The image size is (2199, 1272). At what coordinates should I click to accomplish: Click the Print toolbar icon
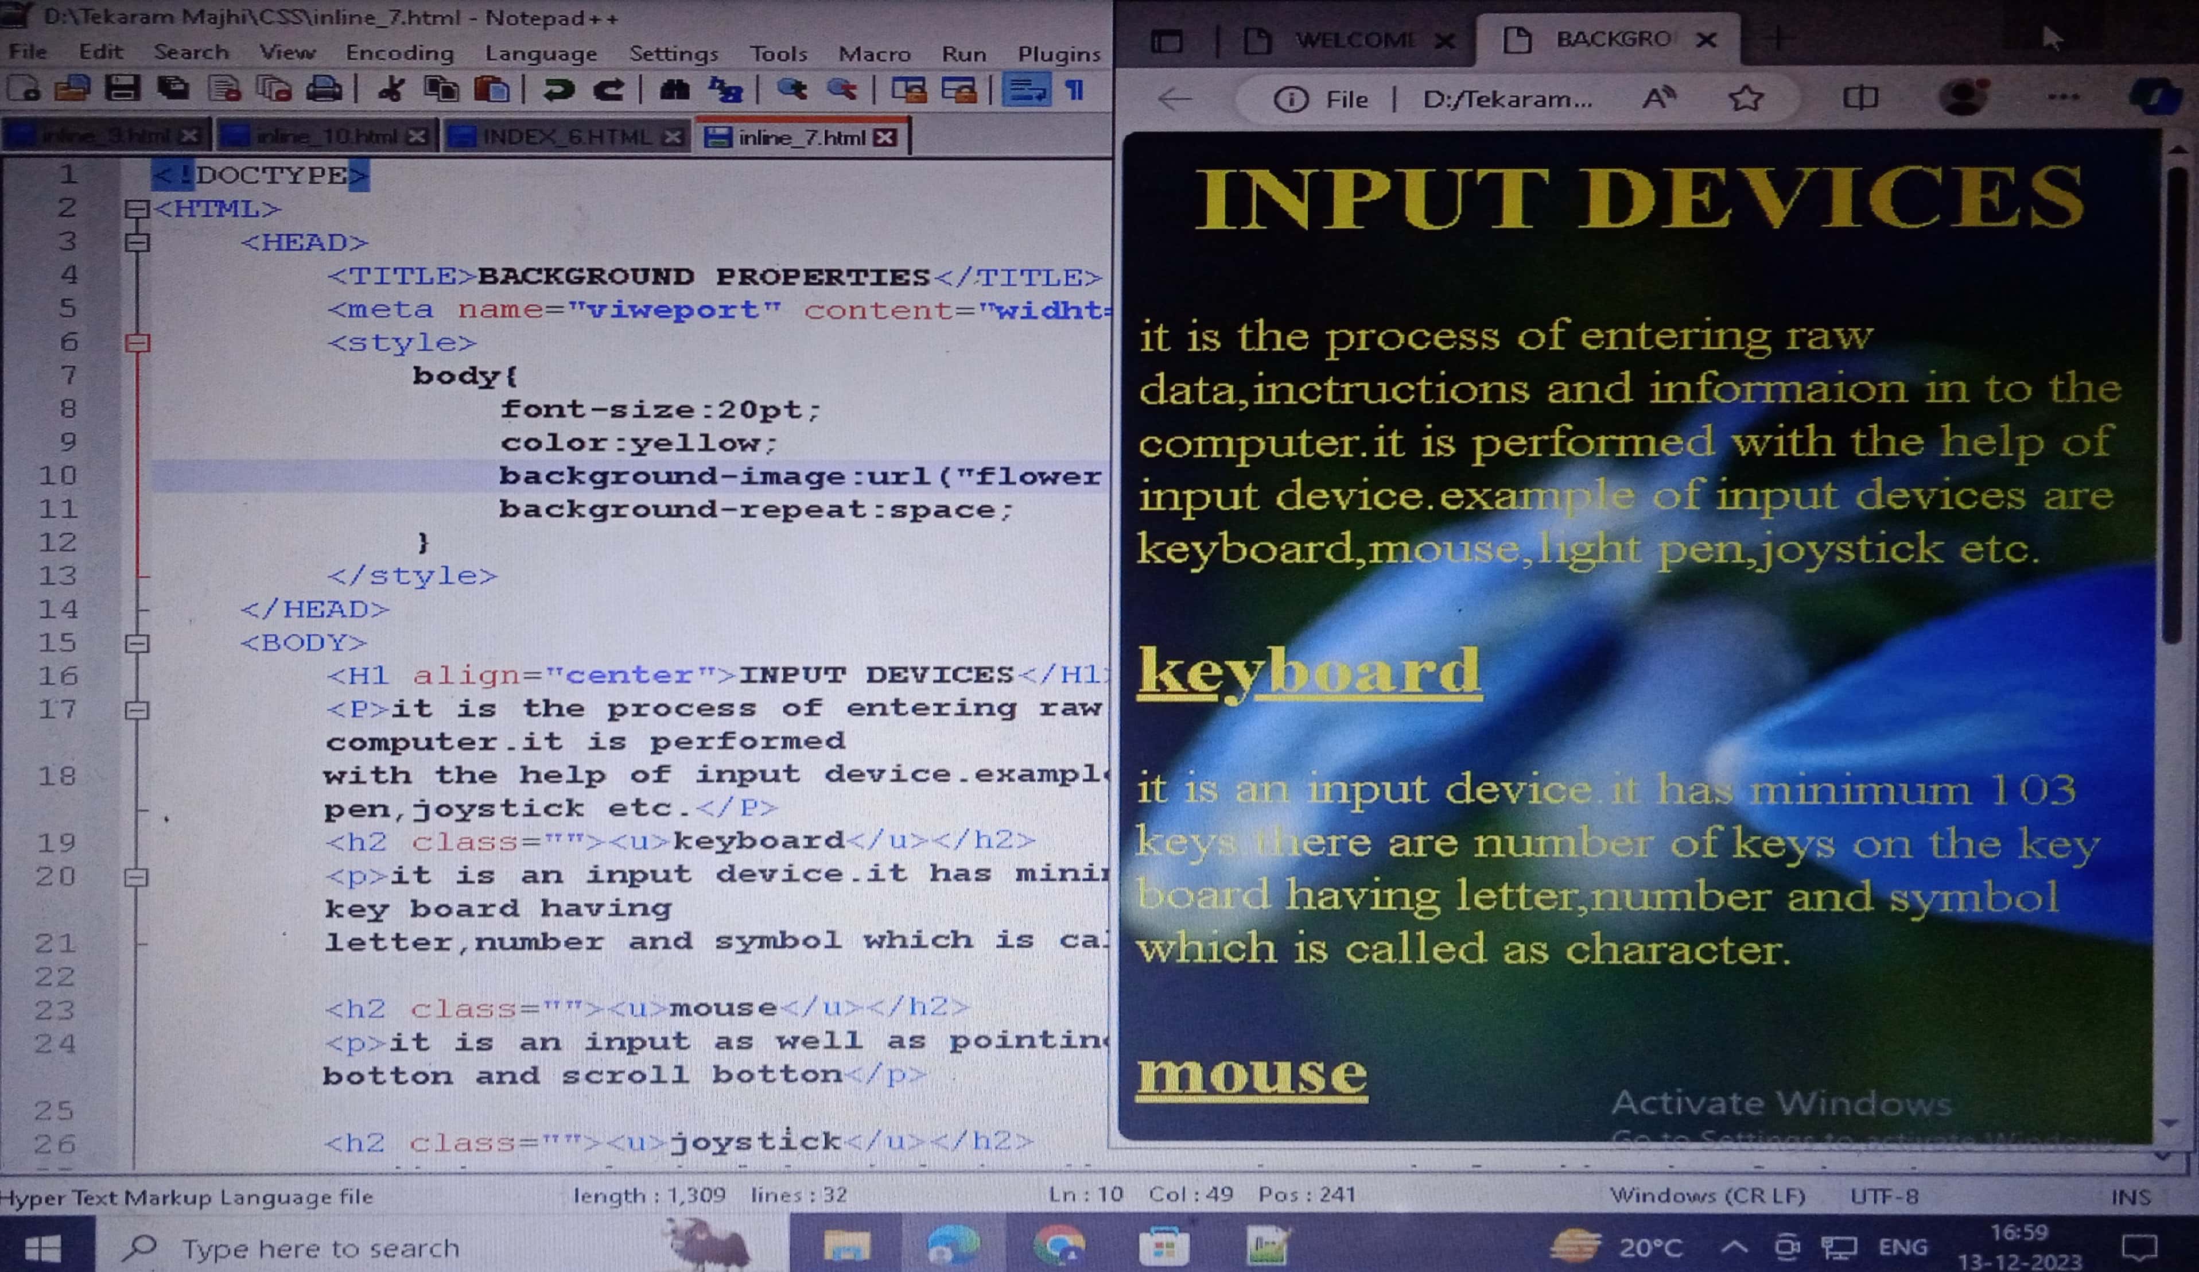(x=324, y=89)
